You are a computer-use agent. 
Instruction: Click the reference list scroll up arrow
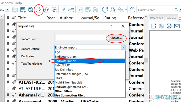pyautogui.click(x=146, y=17)
